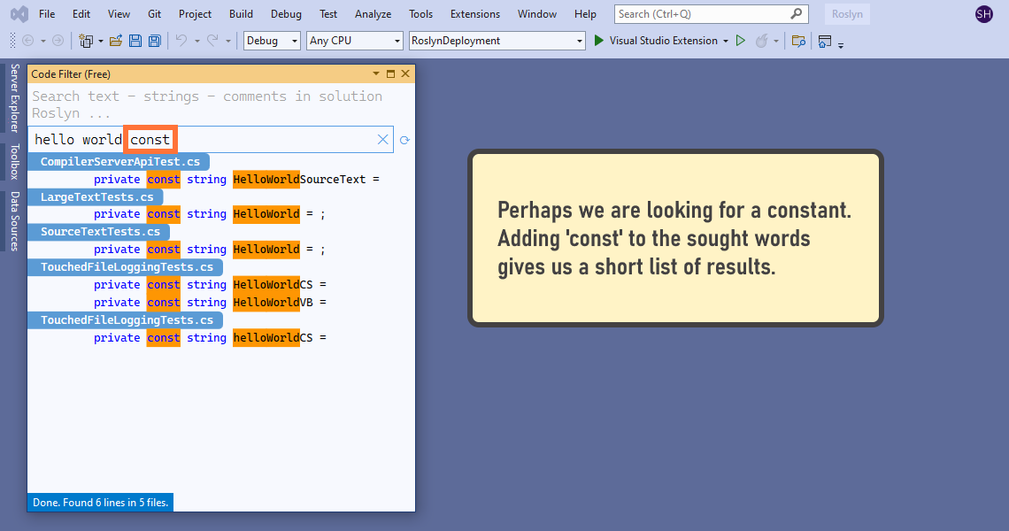Open the RoslynDeployment startup project dropdown
The height and width of the screenshot is (531, 1009).
click(x=497, y=41)
